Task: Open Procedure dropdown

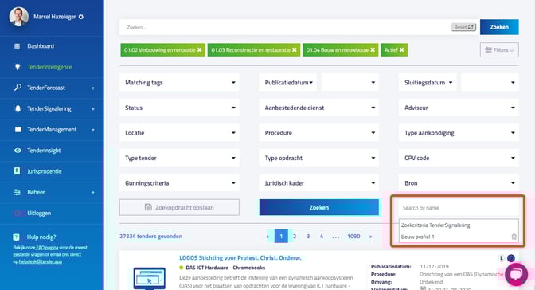Action: [319, 133]
